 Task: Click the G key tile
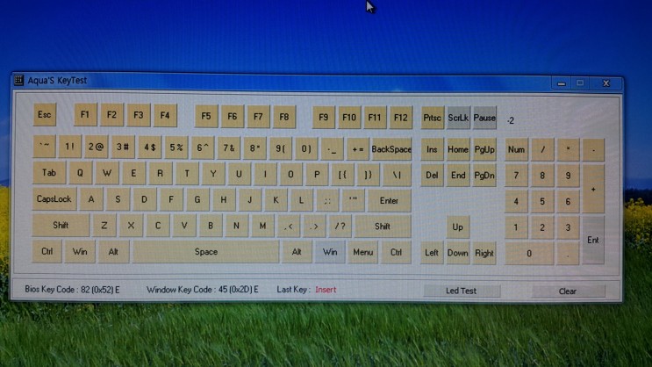[197, 199]
